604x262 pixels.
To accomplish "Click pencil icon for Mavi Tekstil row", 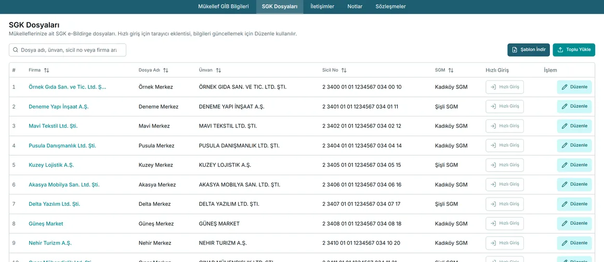I will pos(564,126).
